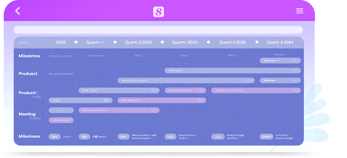Click the empty blue bar in Meeting row
The width and height of the screenshot is (347, 158).
(x=61, y=110)
